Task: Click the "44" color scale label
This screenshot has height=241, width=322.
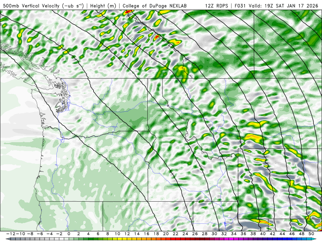Action: pyautogui.click(x=282, y=234)
